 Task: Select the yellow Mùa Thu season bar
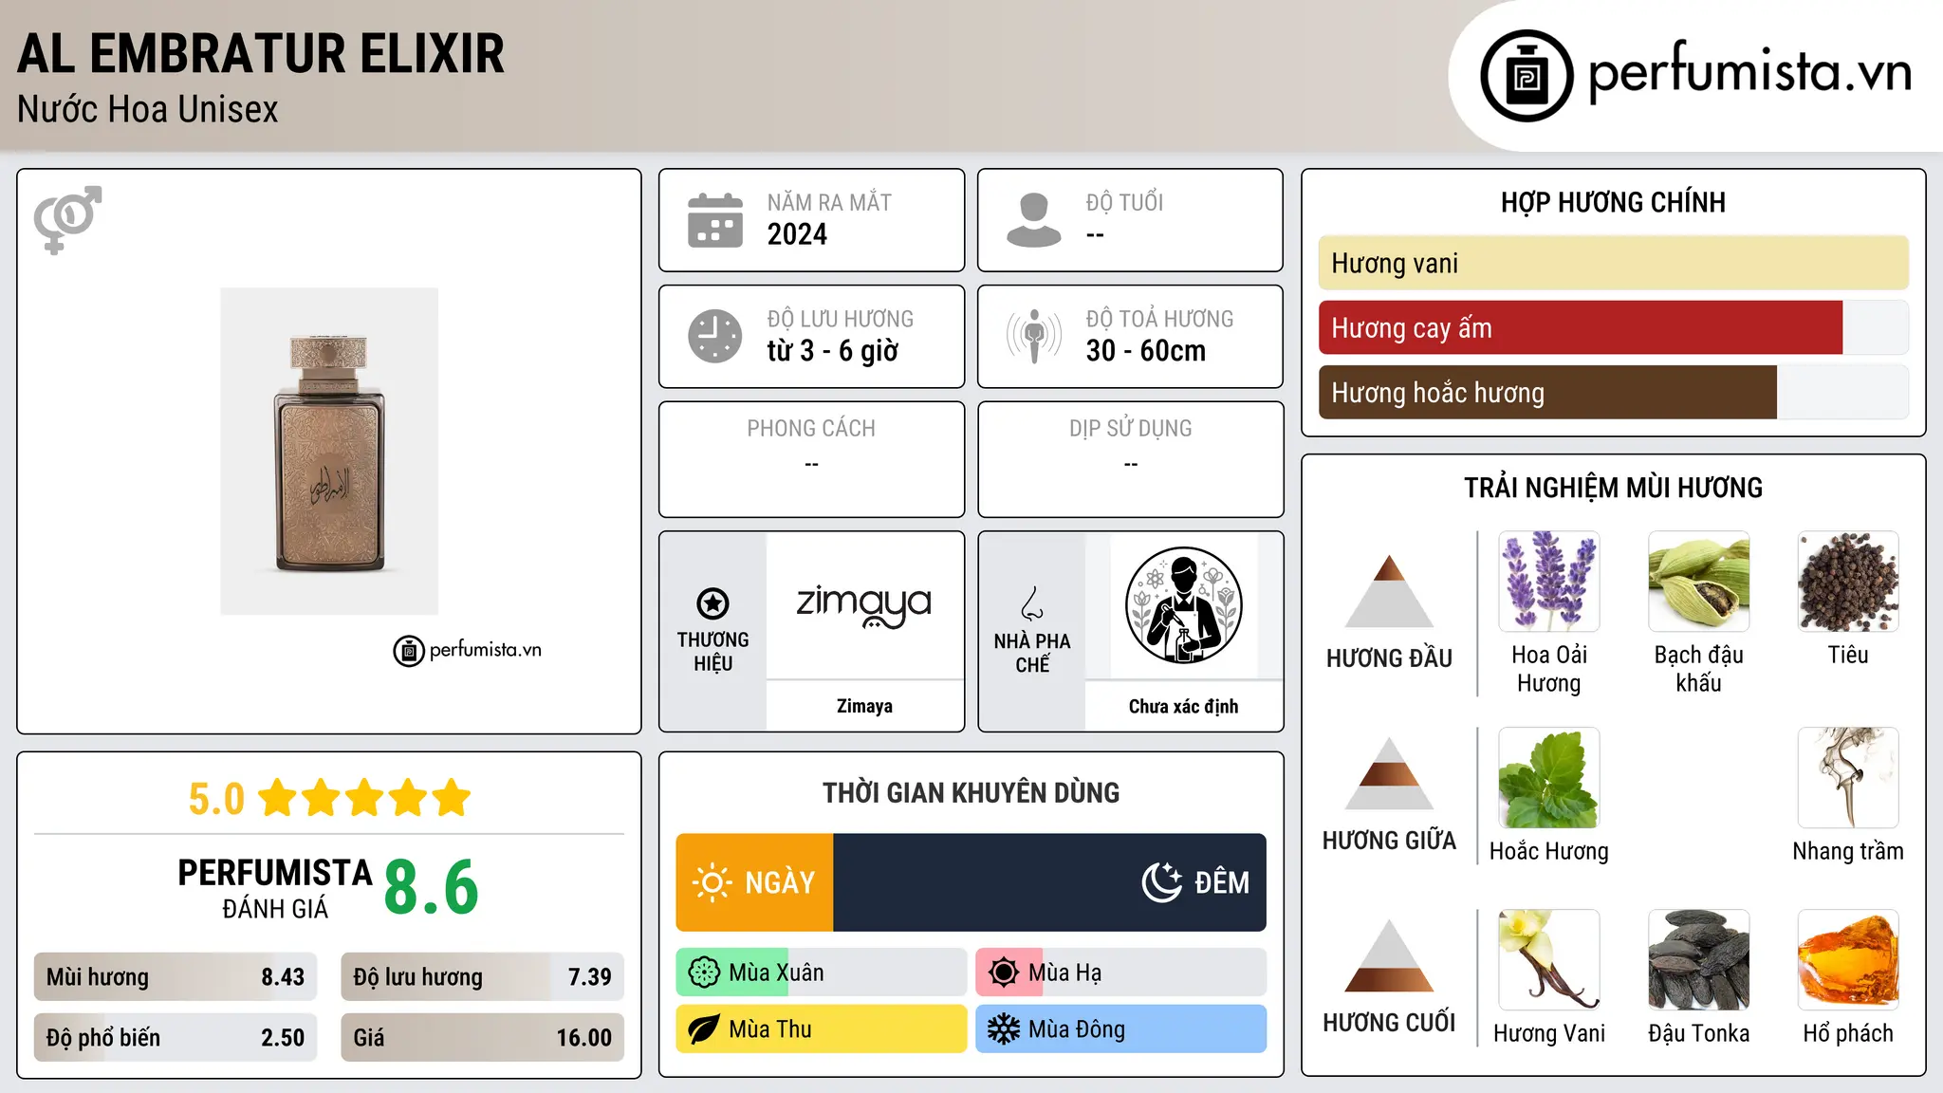(x=822, y=1029)
